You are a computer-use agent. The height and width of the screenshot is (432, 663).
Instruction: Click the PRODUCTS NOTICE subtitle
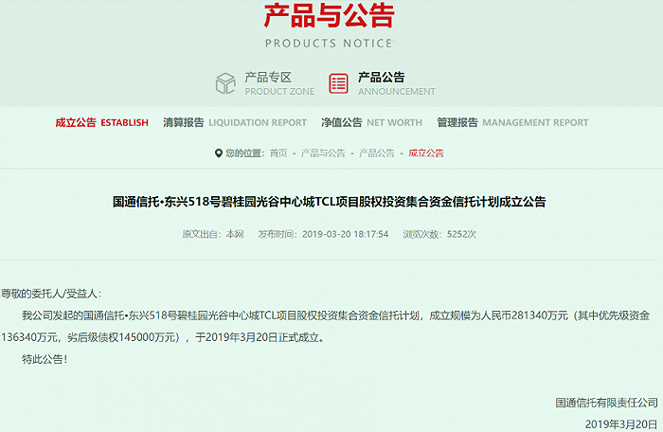(329, 44)
